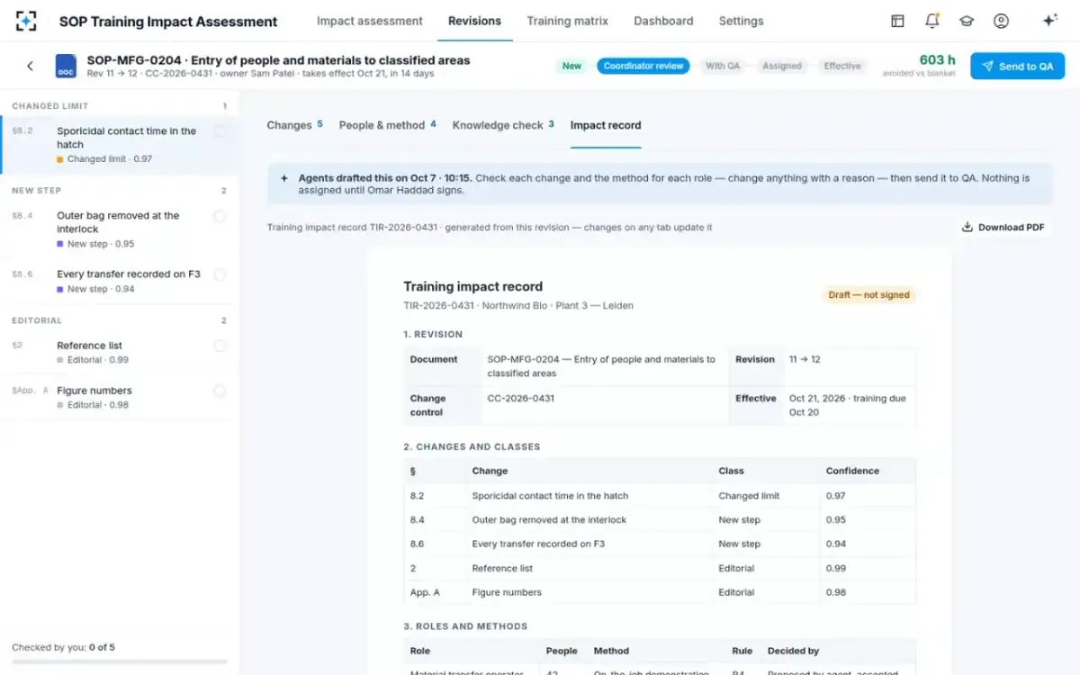The height and width of the screenshot is (675, 1080).
Task: Click table cell App. A
Action: point(425,592)
